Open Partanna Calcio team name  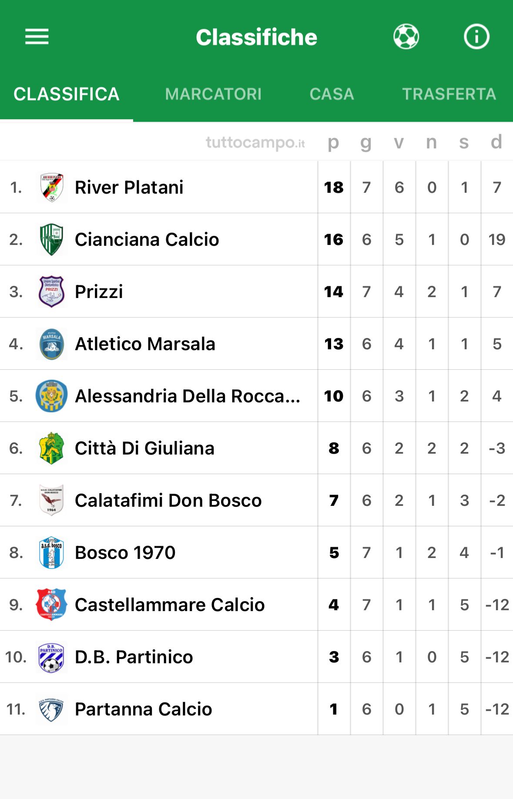(144, 709)
